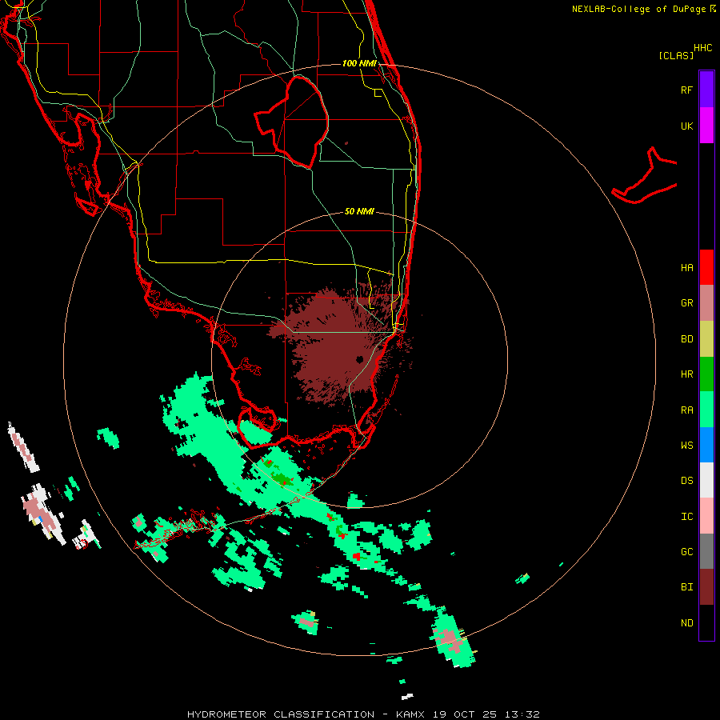Click the '[CLAS]' legend heading

click(x=676, y=55)
